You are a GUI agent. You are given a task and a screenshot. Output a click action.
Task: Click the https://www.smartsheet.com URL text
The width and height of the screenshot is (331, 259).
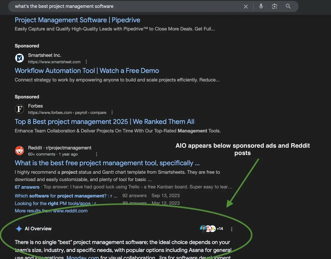pos(54,62)
